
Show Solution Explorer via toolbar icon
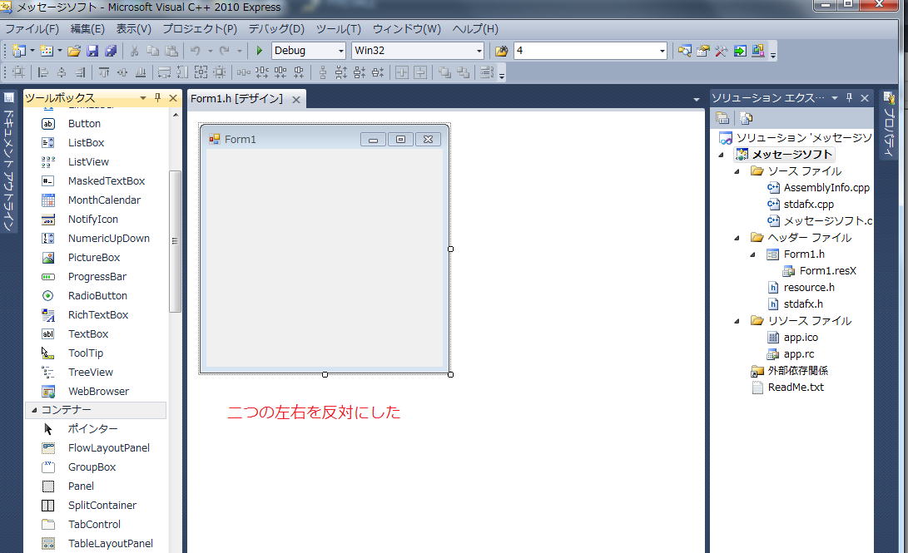coord(684,51)
